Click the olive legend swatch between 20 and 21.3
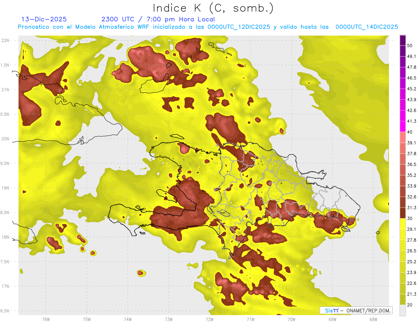This screenshot has height=324, width=419. [403, 300]
